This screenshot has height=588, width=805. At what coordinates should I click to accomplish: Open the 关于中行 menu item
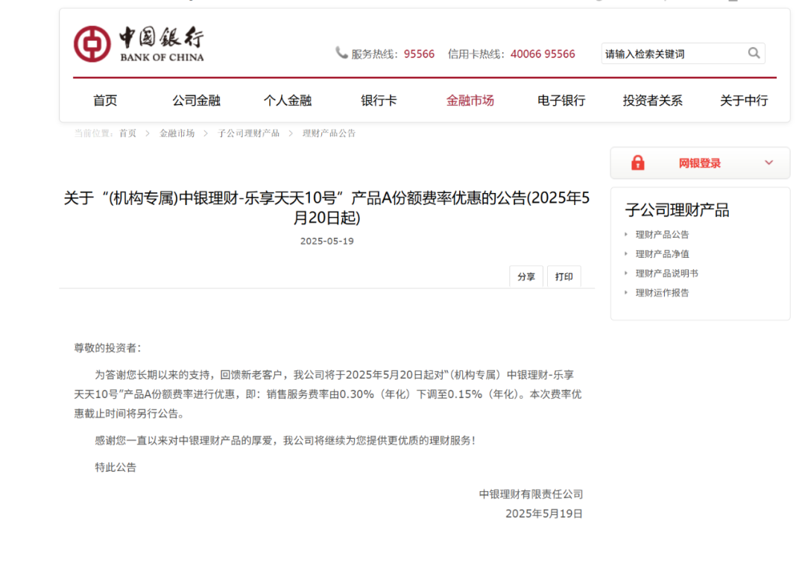coord(744,101)
